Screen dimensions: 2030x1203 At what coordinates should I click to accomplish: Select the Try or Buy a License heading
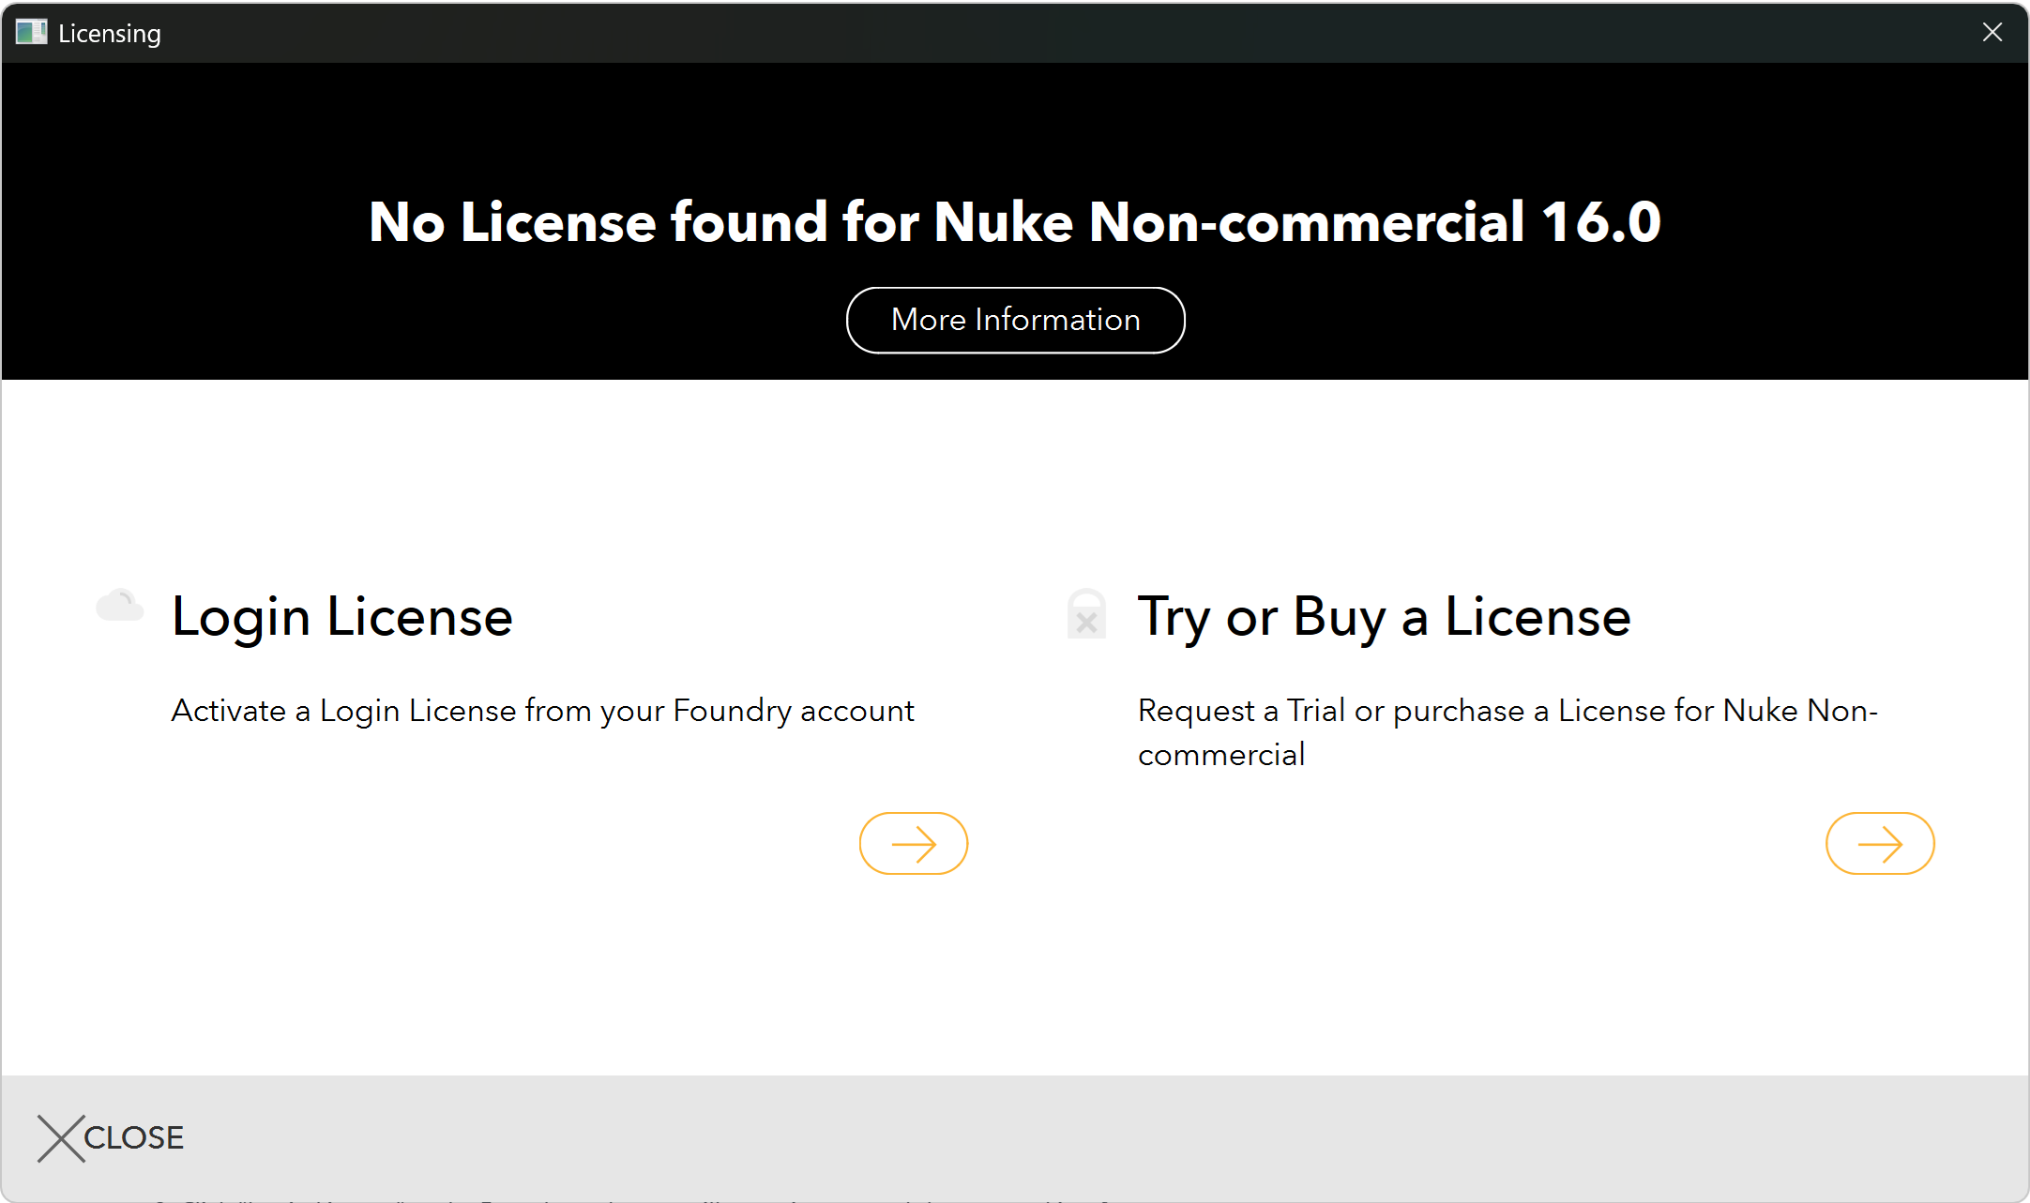1385,616
